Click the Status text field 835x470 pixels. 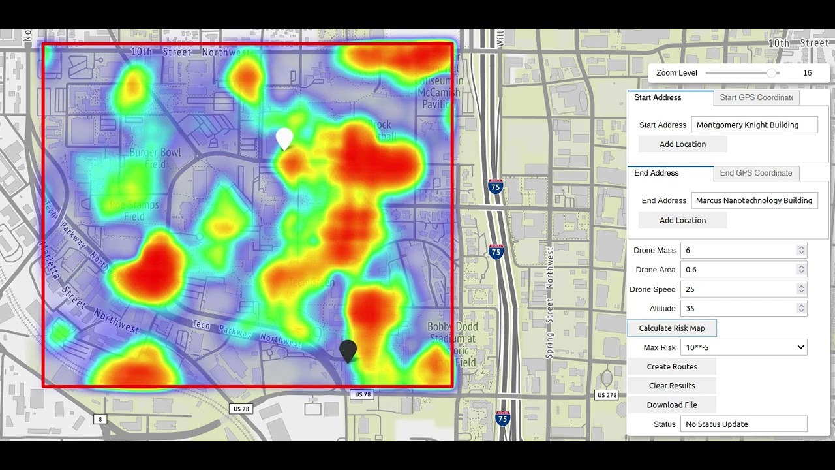[744, 424]
